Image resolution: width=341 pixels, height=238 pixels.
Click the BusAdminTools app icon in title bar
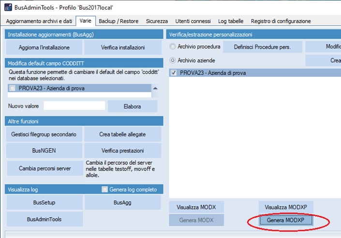[8, 7]
